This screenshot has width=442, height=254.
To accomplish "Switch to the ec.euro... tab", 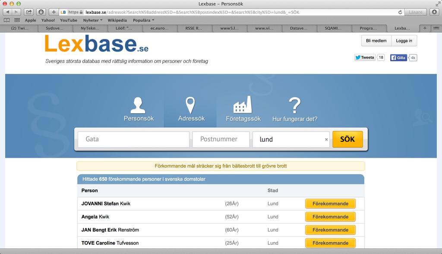I will tap(159, 28).
